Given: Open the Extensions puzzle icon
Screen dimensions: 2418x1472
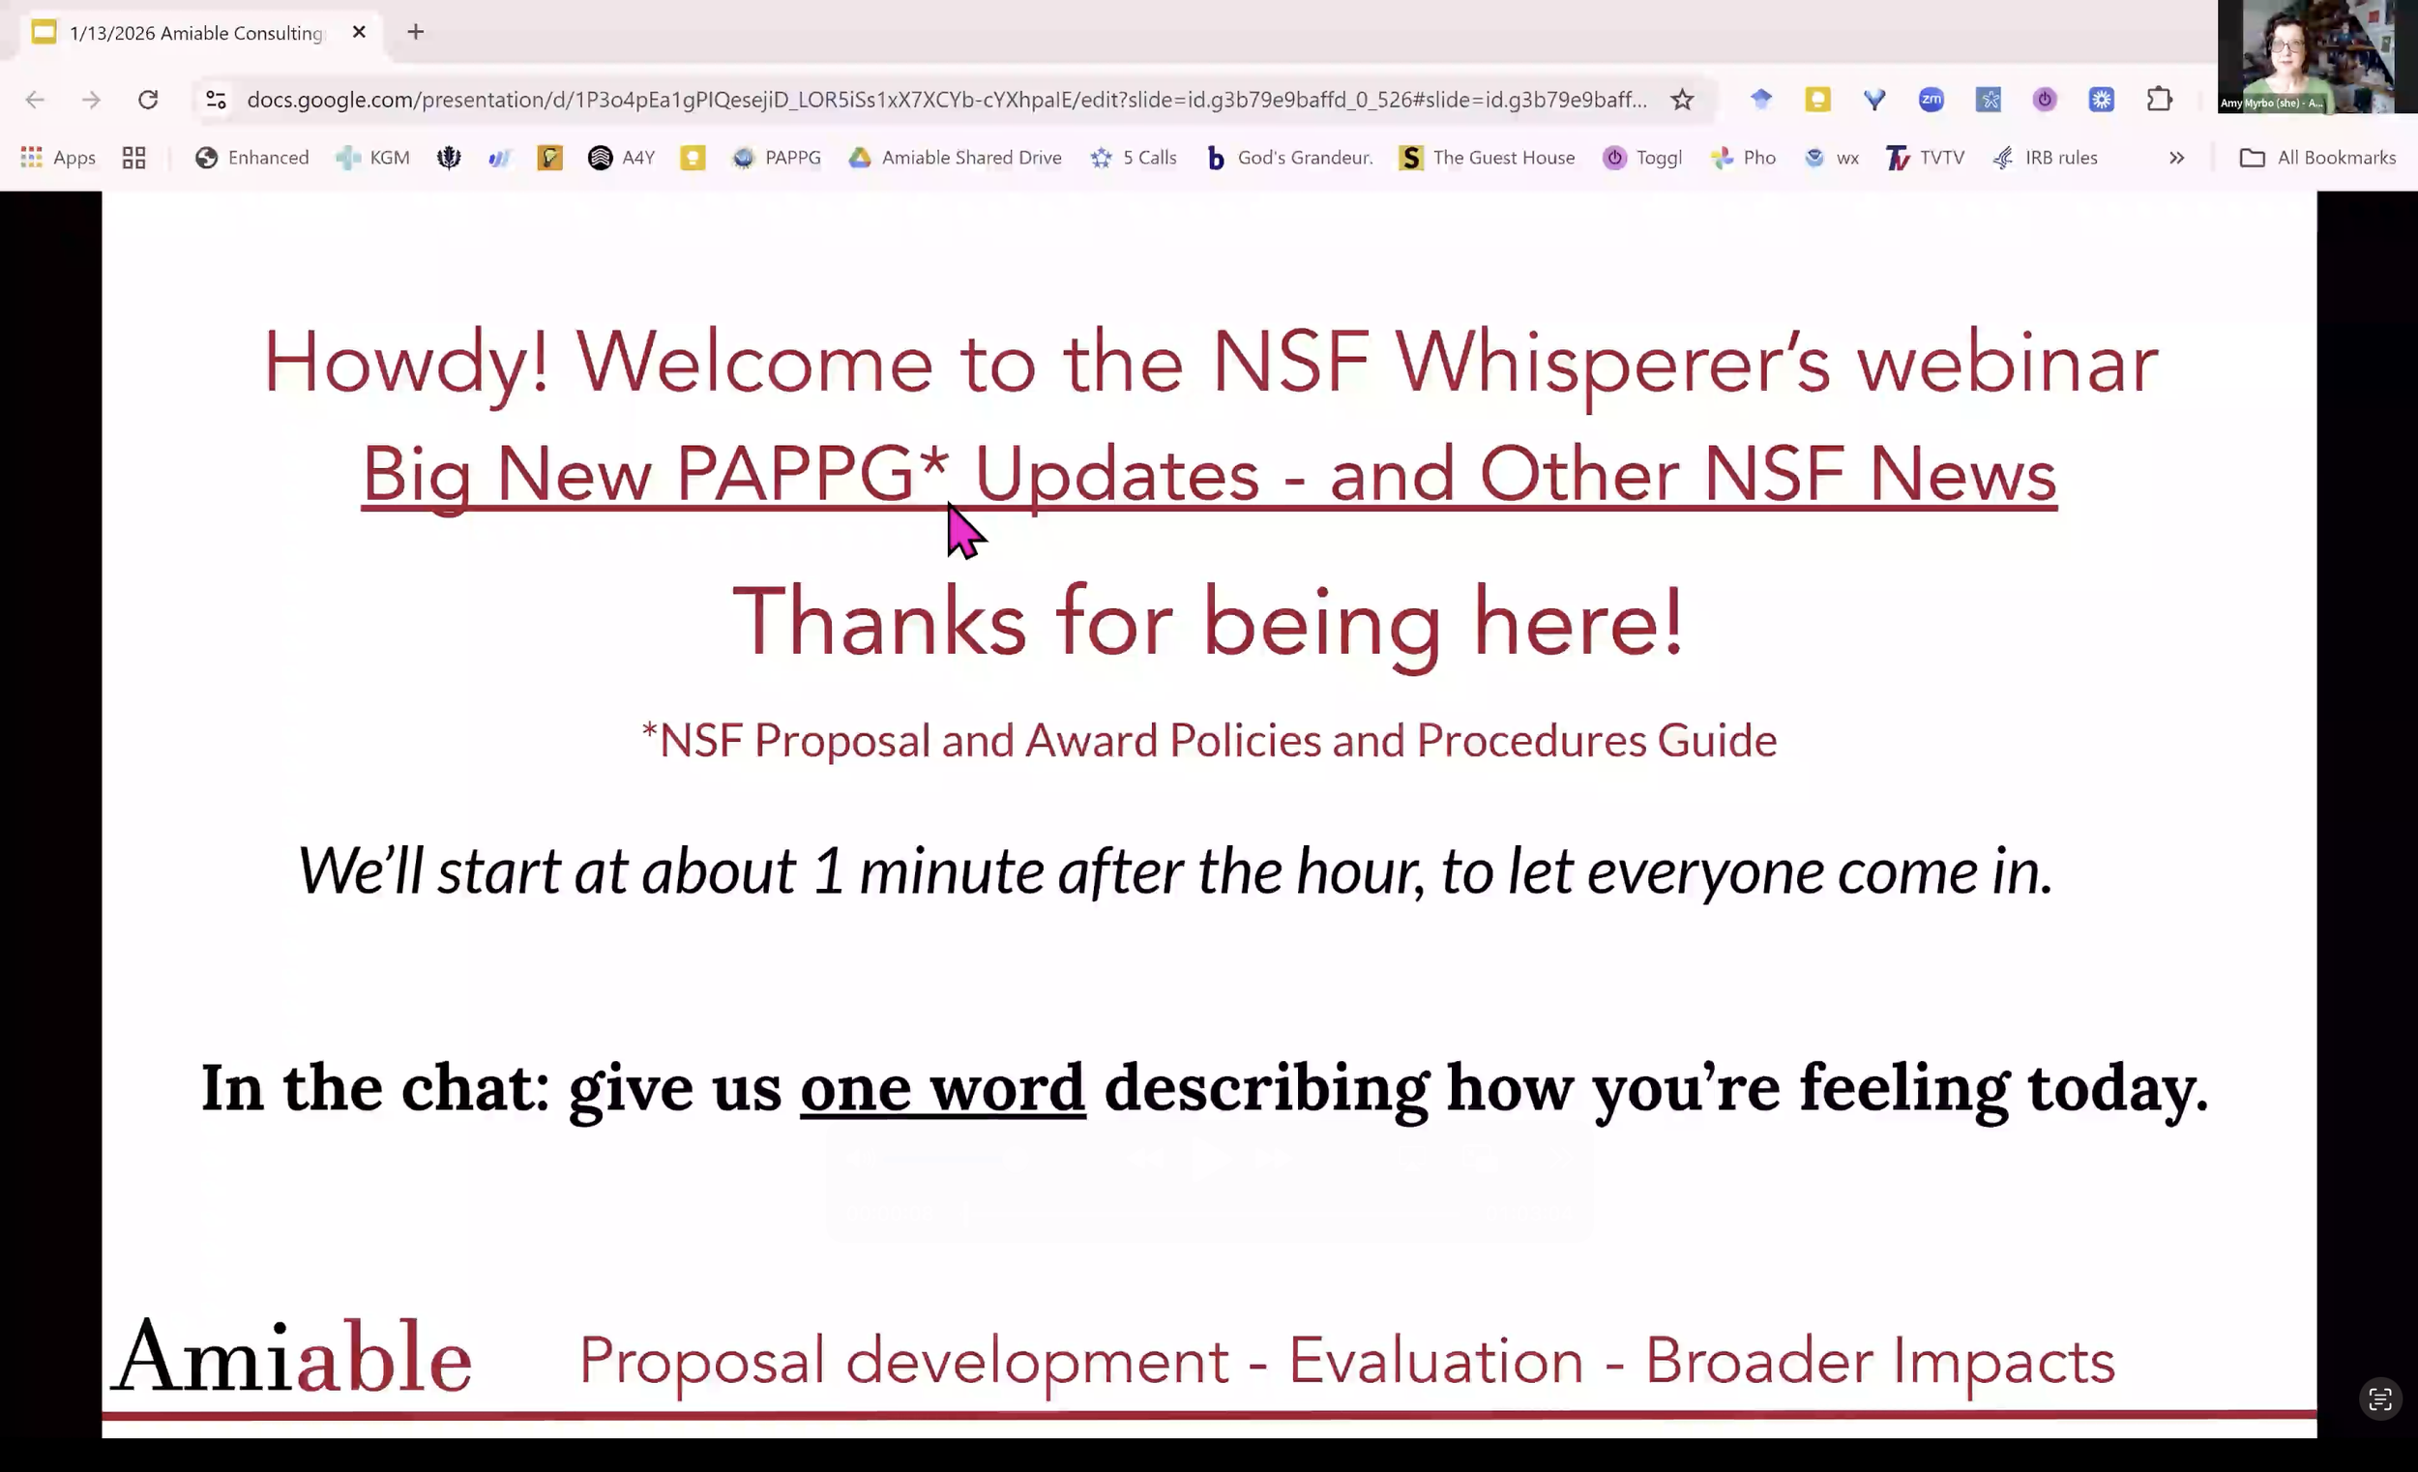Looking at the screenshot, I should coord(2159,99).
